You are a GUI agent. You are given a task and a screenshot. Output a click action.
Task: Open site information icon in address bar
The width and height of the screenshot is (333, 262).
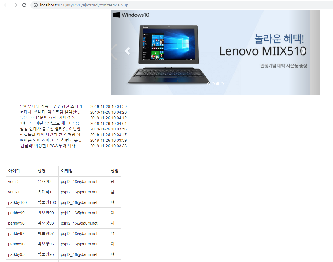click(x=36, y=5)
